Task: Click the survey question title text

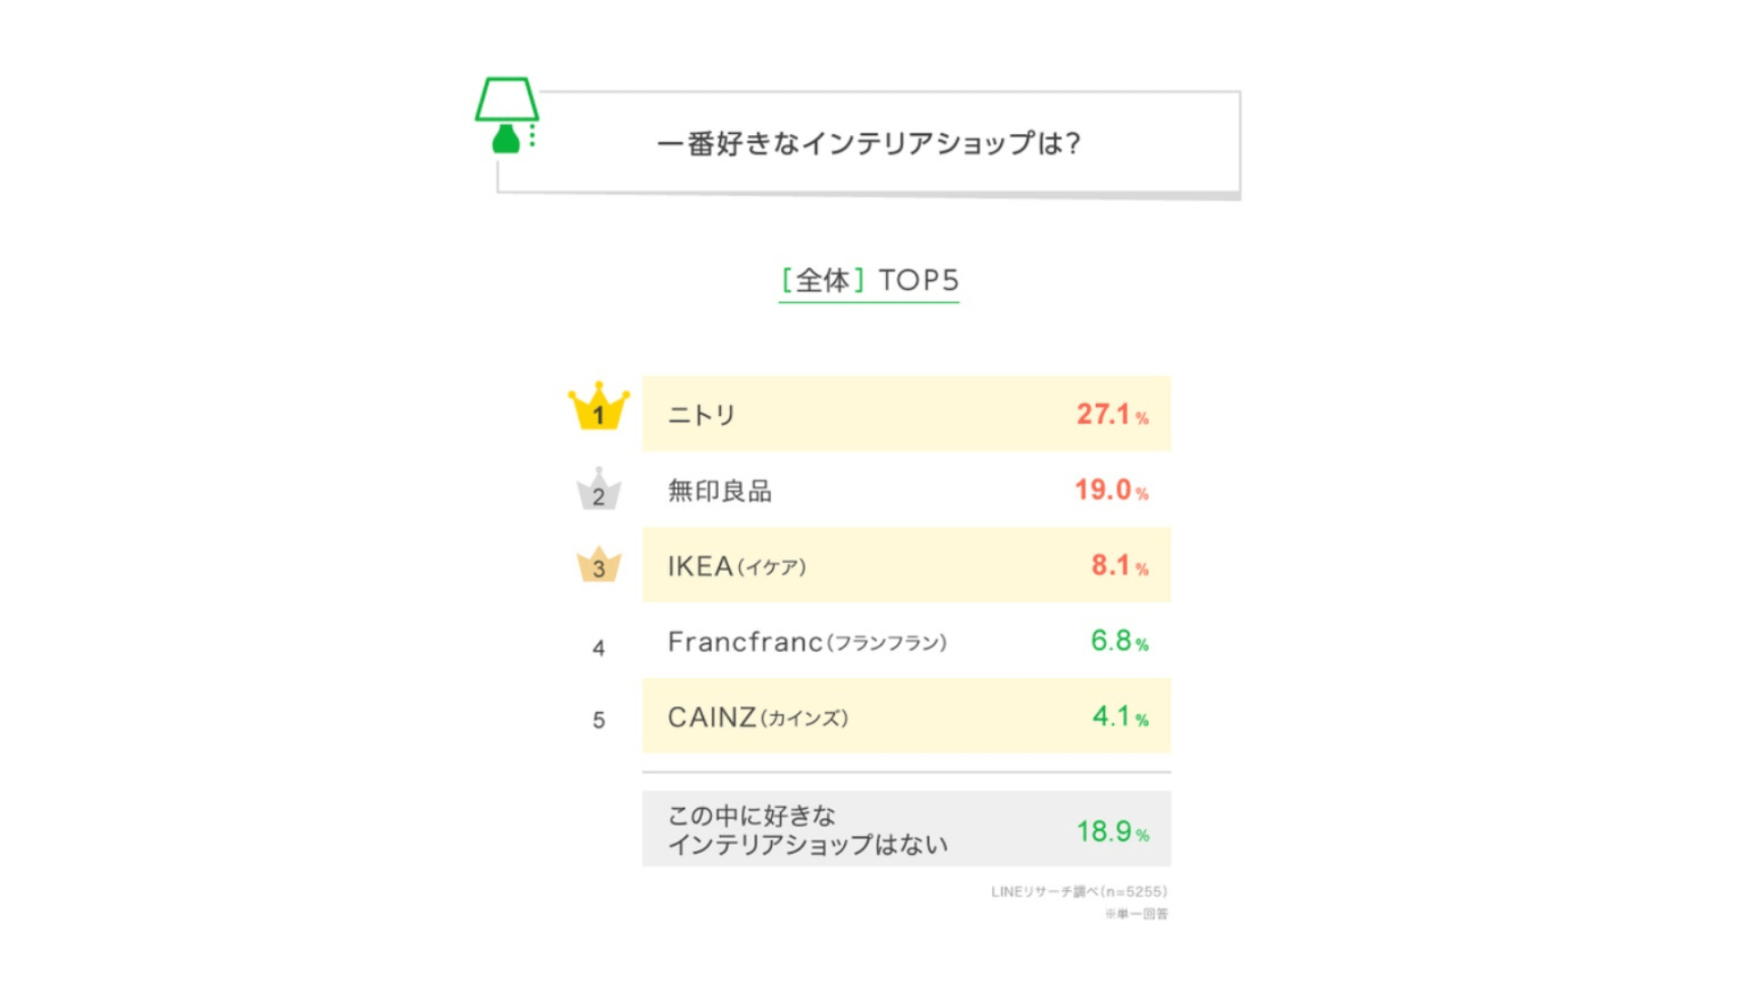Action: [x=869, y=143]
